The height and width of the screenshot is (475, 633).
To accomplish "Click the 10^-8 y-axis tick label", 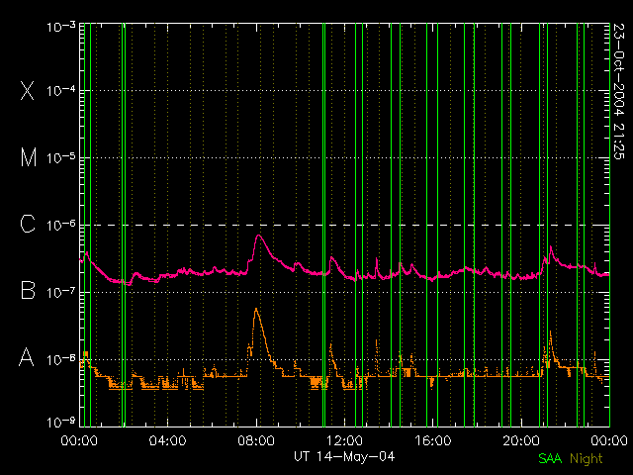I will point(61,358).
